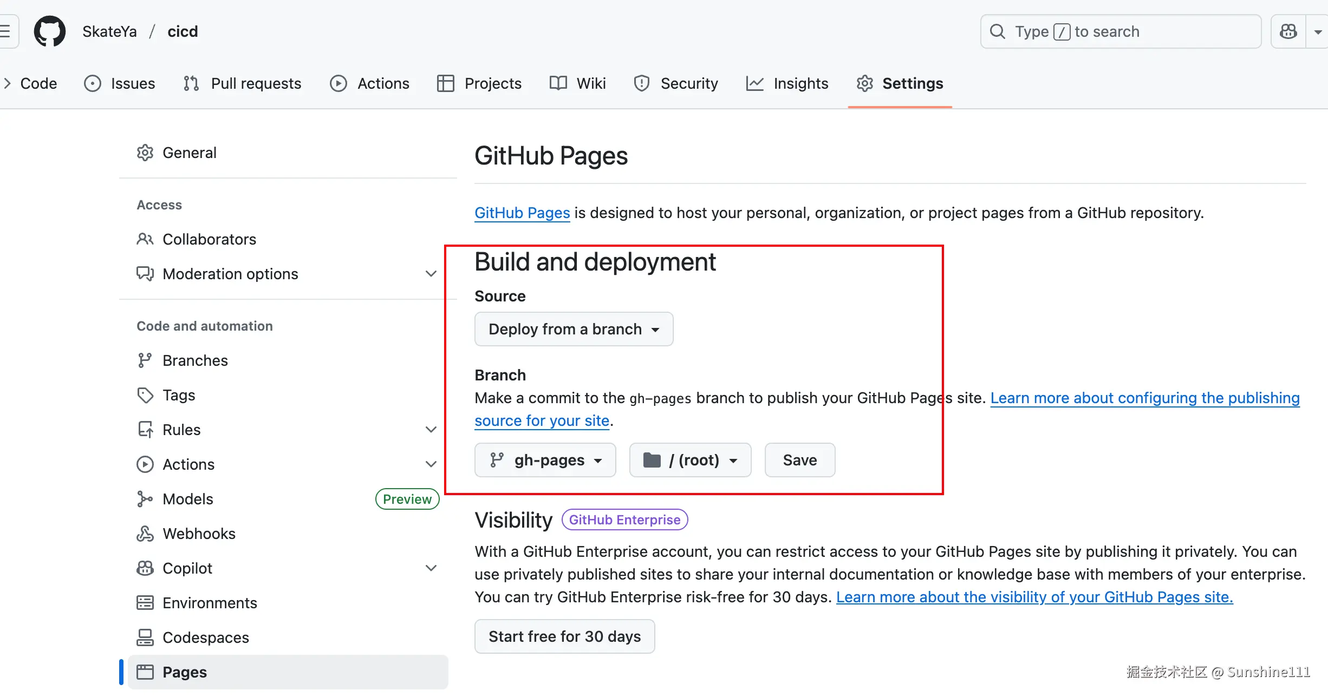The height and width of the screenshot is (697, 1328).
Task: Focus the Type / to search field
Action: click(x=1120, y=31)
